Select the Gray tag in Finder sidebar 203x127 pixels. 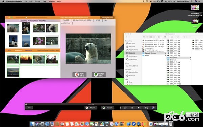[x=131, y=82]
